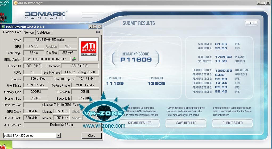272x149 pixels.
Task: Click Bus Interface value PCI-E 2.0 x16
Action: (80, 72)
